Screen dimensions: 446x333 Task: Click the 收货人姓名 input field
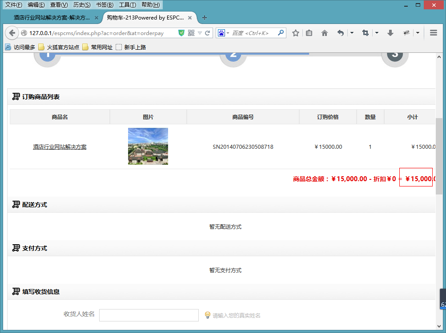coord(149,315)
